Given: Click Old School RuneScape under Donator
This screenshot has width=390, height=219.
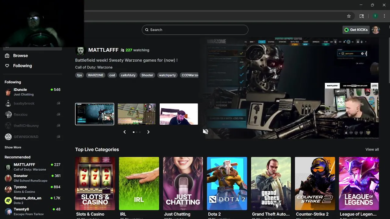Looking at the screenshot, I should pyautogui.click(x=30, y=181).
